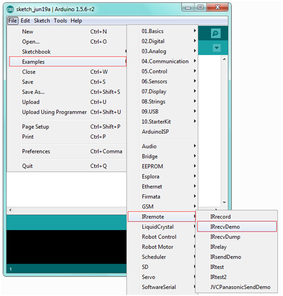Screen dimensions: 283x296
Task: Select Upload Using Programmer
Action: coord(67,112)
